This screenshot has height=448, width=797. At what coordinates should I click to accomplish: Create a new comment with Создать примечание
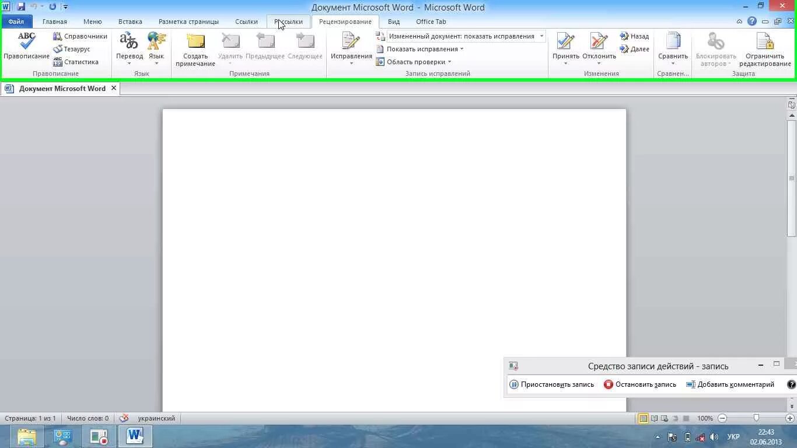(x=195, y=48)
